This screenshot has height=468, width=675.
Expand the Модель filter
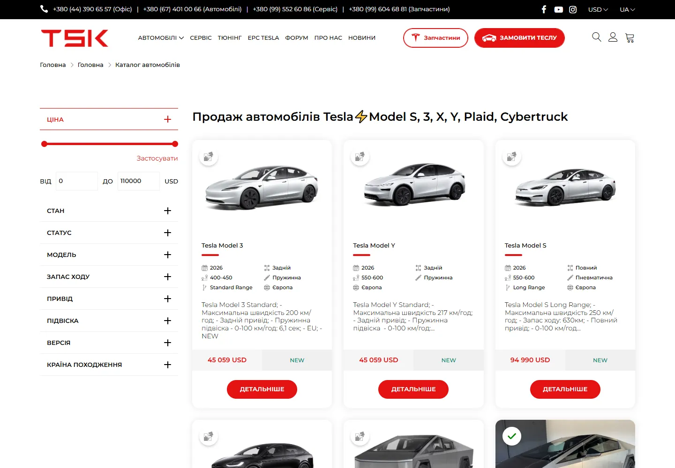pos(109,255)
